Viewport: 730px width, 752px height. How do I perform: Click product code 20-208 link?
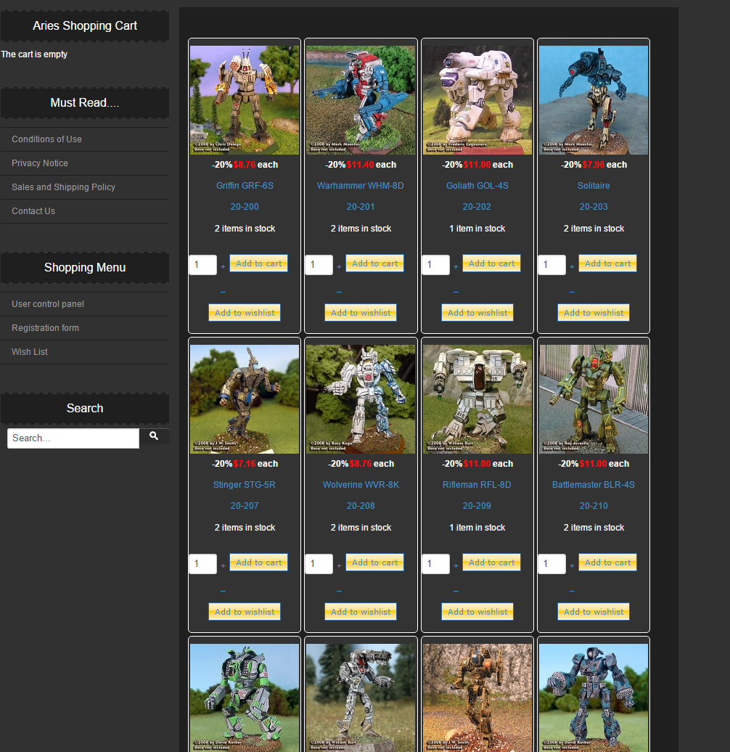point(361,506)
